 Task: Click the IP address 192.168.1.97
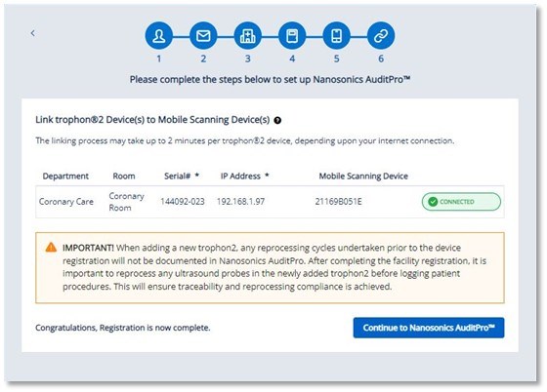point(240,202)
